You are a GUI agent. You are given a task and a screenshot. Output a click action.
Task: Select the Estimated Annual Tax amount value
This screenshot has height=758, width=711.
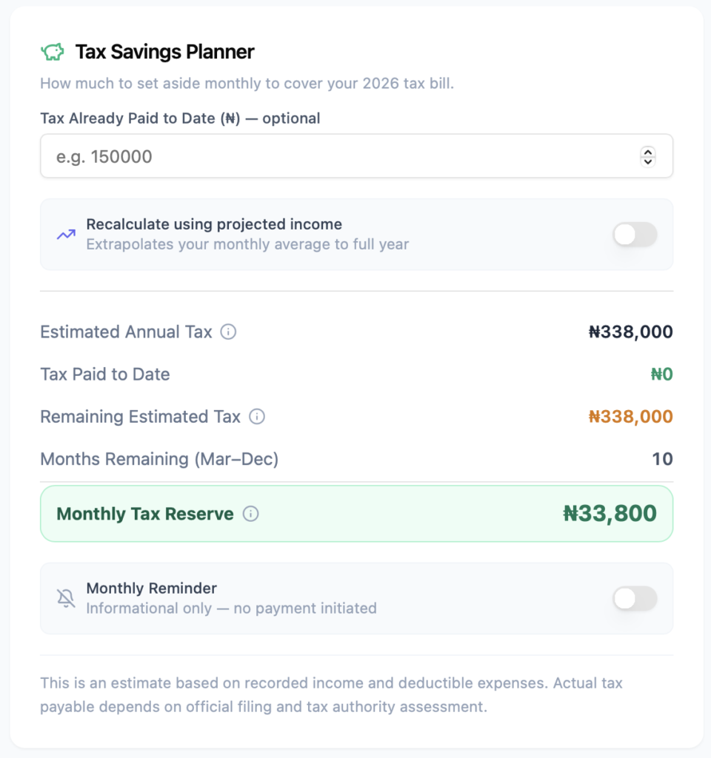point(630,332)
